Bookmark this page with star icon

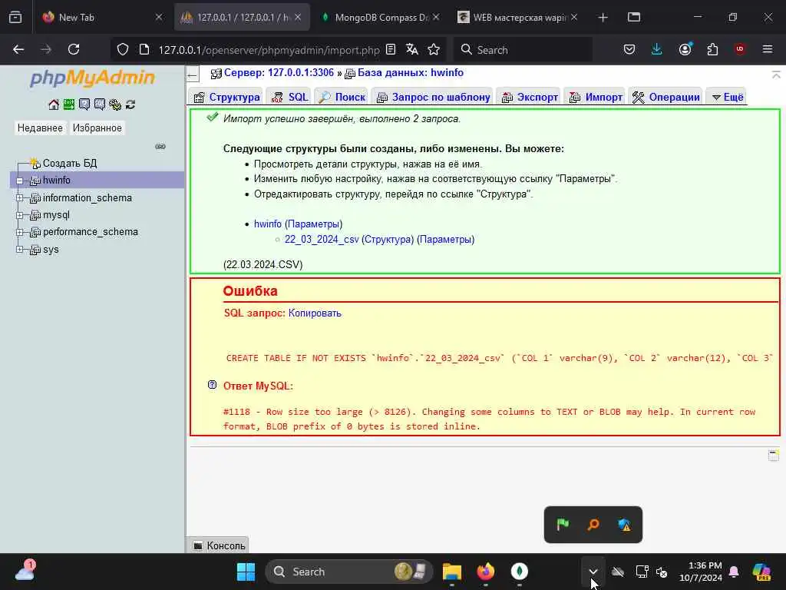[434, 49]
